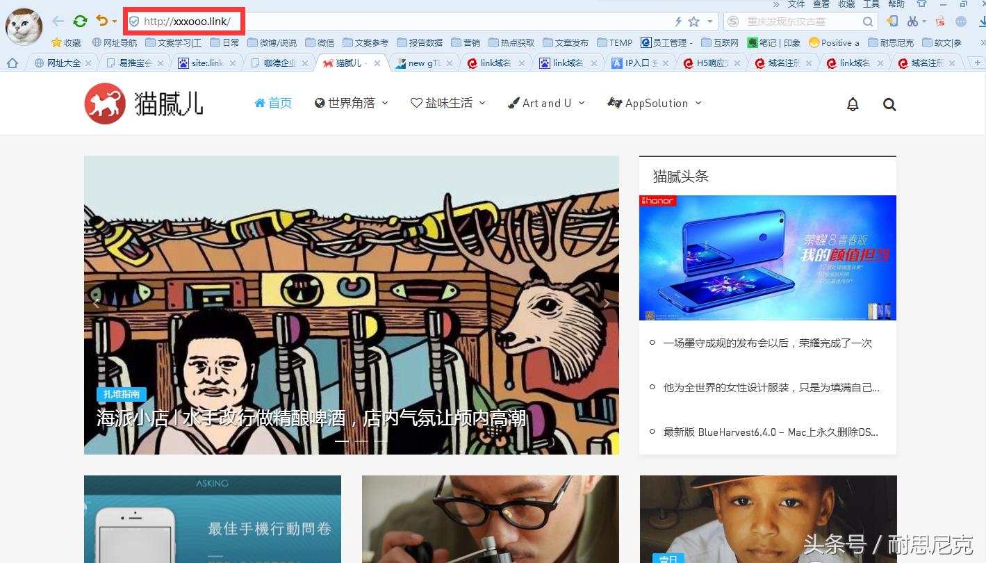Open the 工具 menu
This screenshot has height=563, width=986.
[x=871, y=4]
